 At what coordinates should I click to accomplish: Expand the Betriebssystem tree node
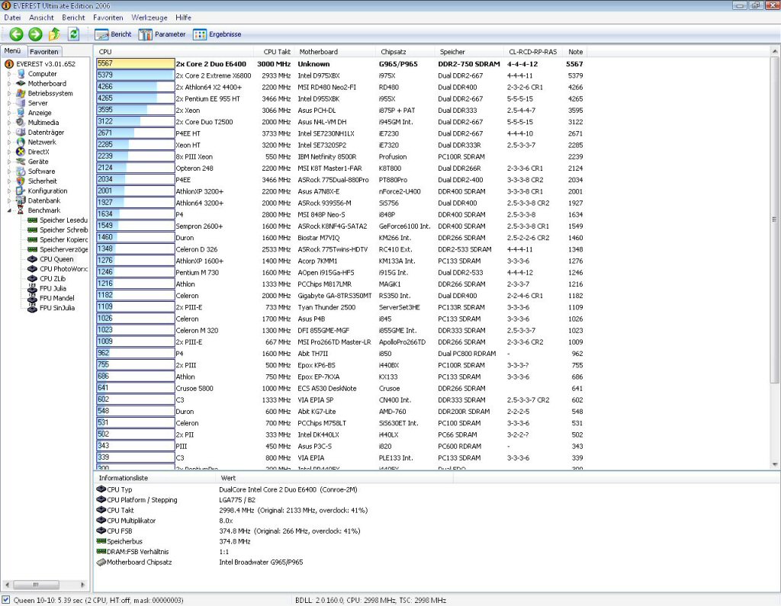[9, 93]
